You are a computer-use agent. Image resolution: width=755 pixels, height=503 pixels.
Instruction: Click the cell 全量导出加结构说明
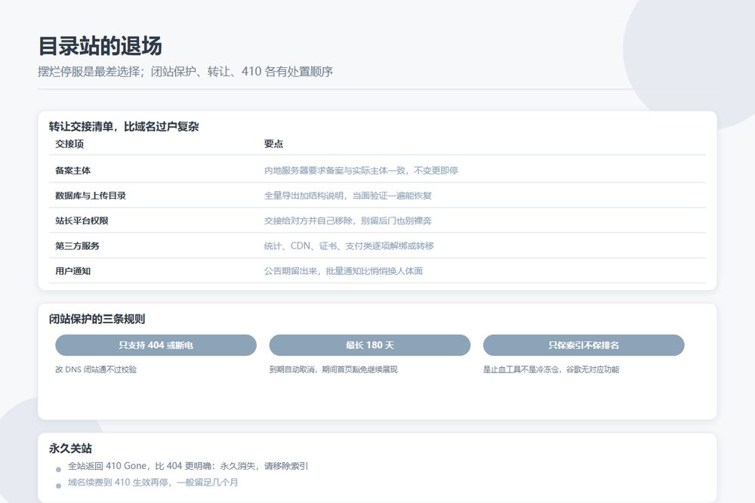tap(347, 196)
